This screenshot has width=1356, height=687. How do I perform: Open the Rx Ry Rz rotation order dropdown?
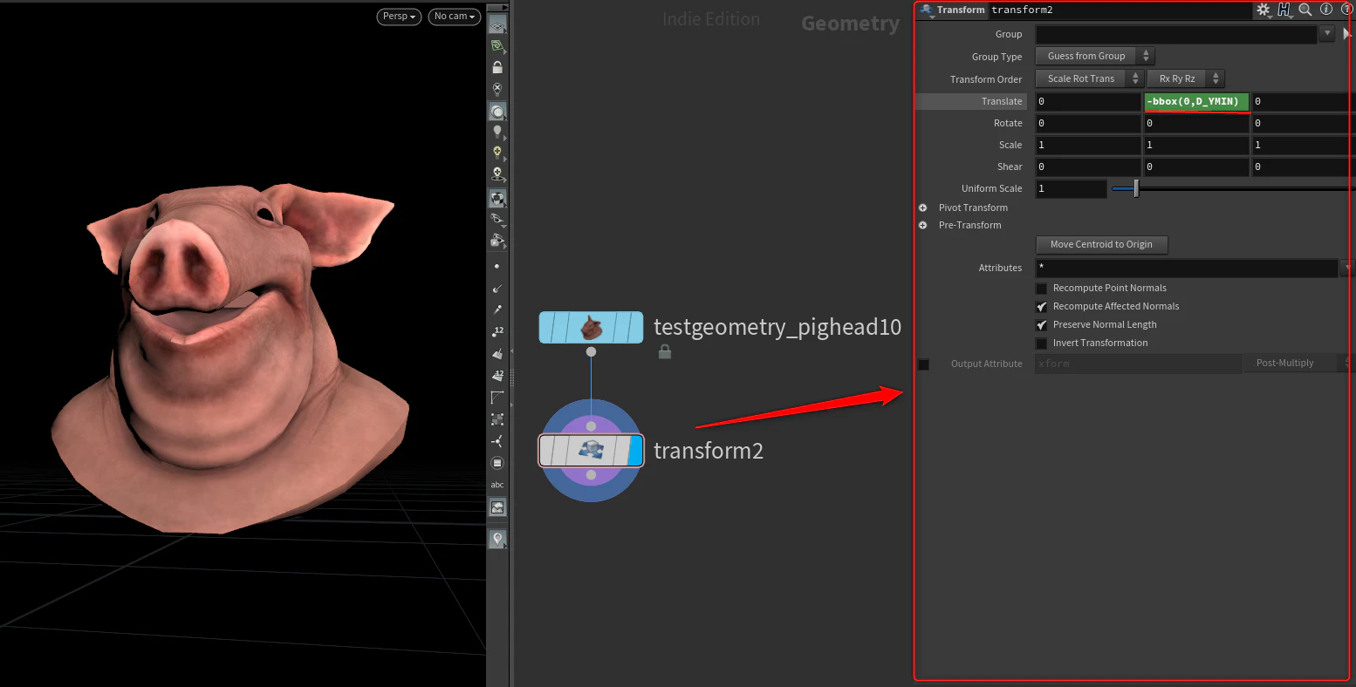1186,78
